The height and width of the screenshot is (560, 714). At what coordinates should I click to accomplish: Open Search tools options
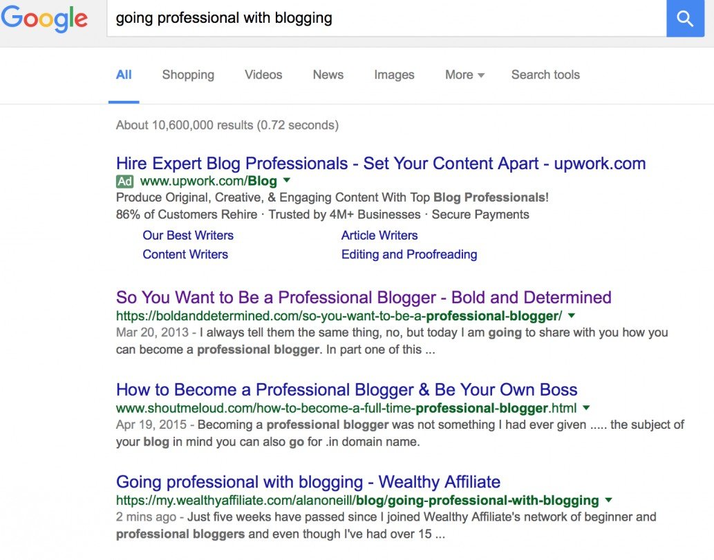[x=545, y=75]
